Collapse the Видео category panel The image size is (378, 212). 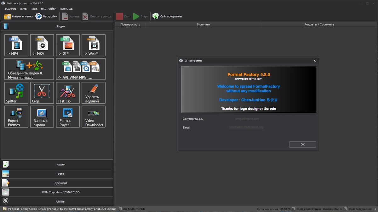point(57,26)
